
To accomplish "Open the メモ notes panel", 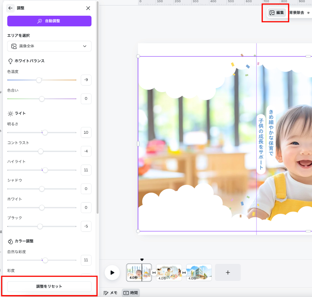I will coord(110,293).
